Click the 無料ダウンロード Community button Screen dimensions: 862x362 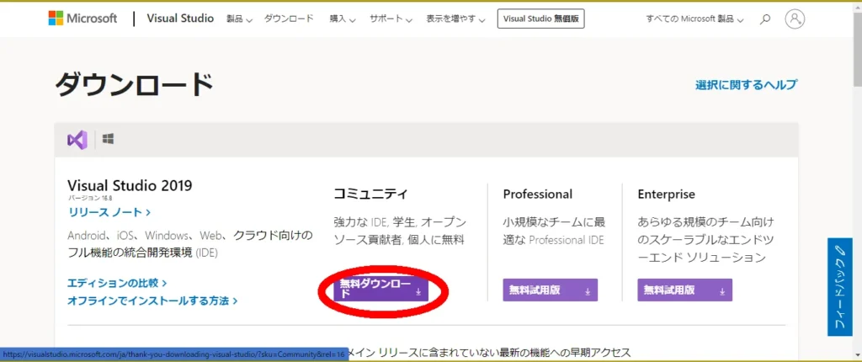(381, 290)
